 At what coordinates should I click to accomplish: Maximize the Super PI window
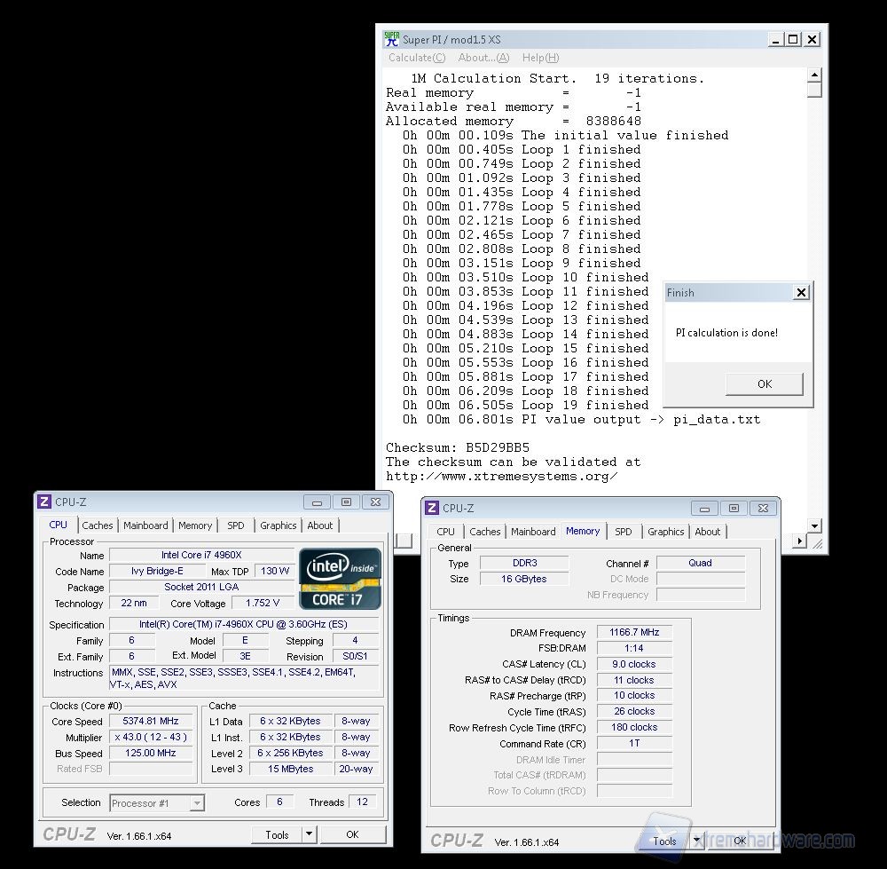click(x=793, y=39)
